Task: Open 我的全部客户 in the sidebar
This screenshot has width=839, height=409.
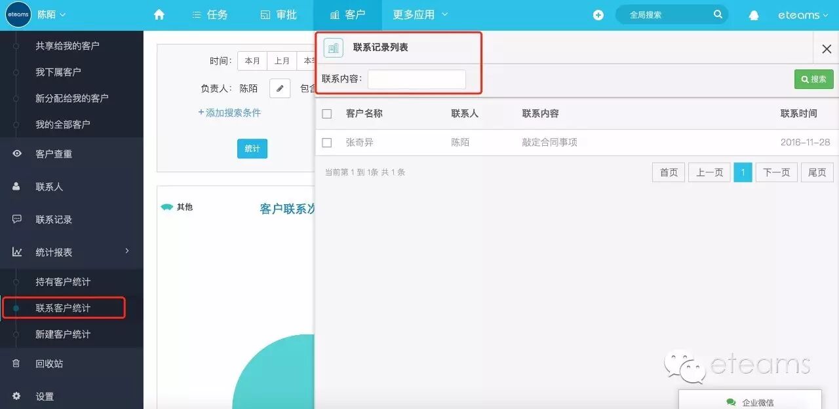Action: (x=63, y=124)
